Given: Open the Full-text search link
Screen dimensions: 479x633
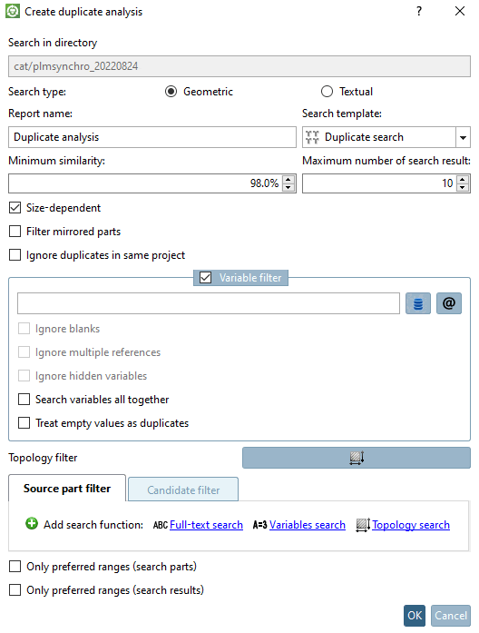Looking at the screenshot, I should click(206, 525).
